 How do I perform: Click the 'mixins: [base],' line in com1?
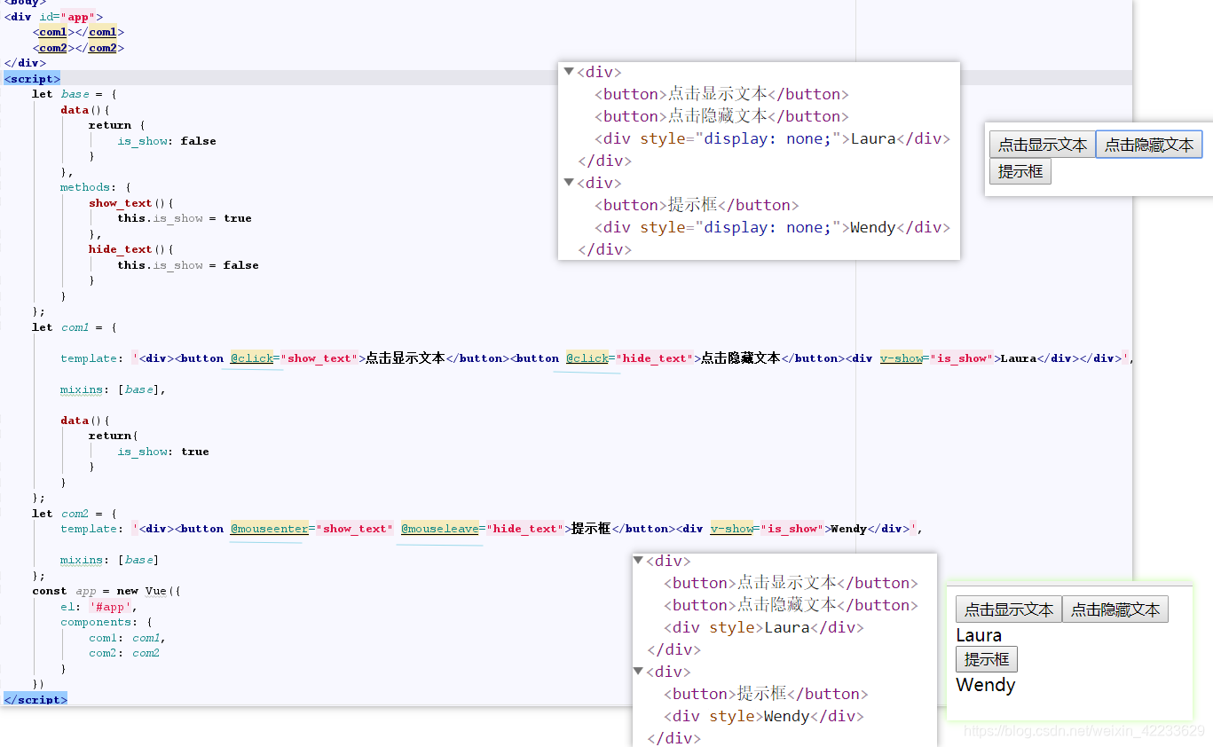[x=114, y=389]
